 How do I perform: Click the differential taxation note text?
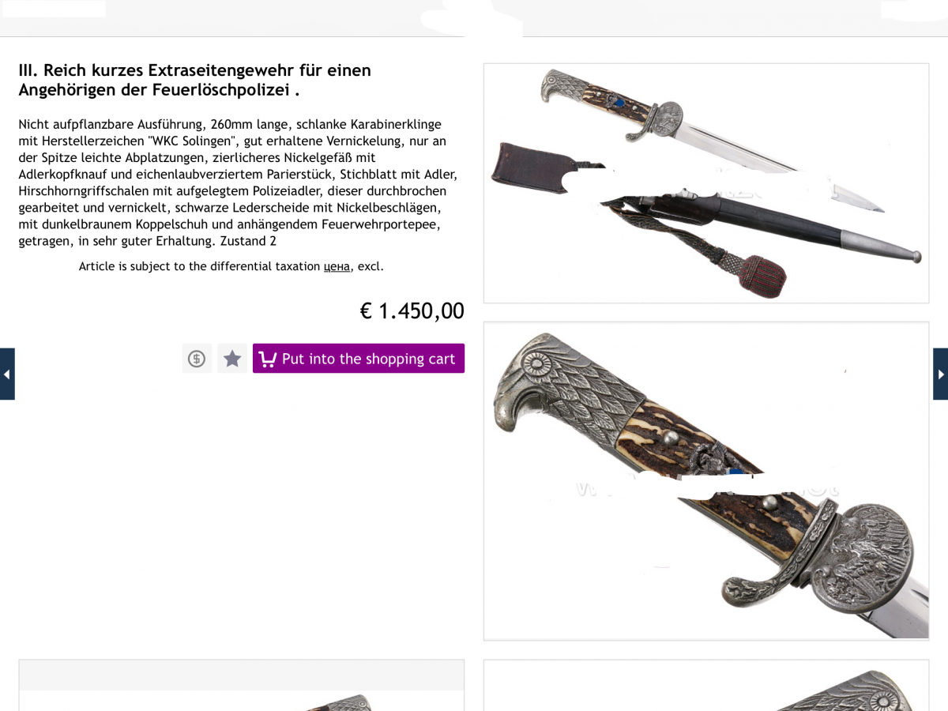pyautogui.click(x=231, y=266)
